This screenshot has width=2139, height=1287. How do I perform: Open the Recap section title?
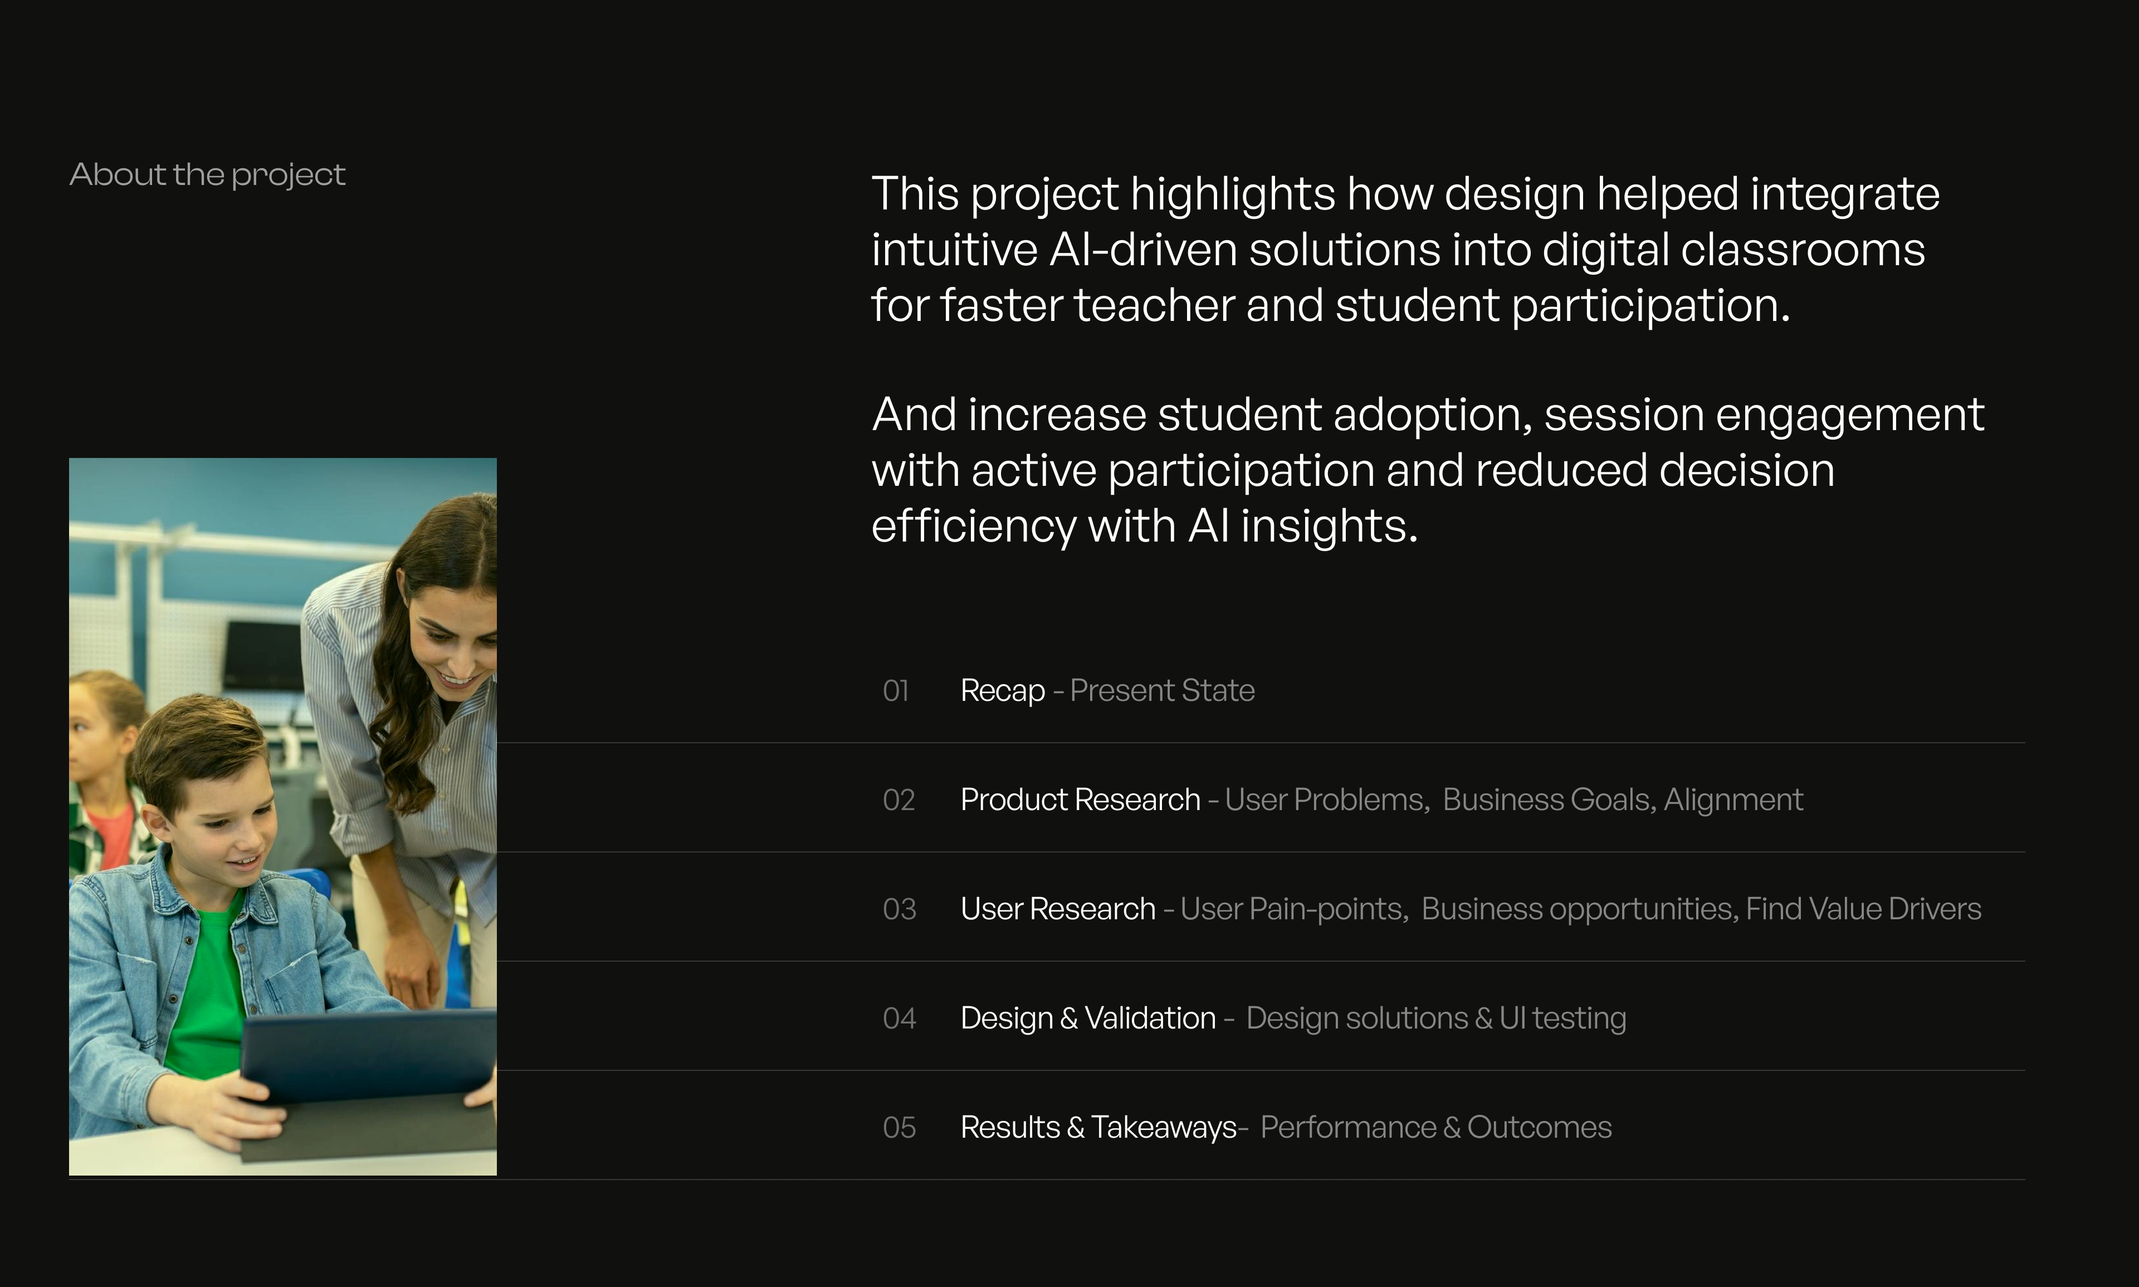[1002, 691]
